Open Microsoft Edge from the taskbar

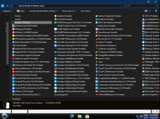[72, 116]
